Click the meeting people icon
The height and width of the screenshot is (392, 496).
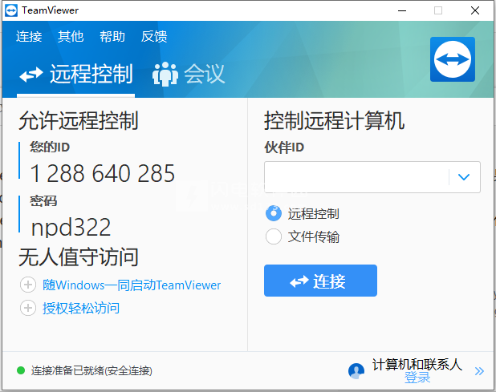165,75
